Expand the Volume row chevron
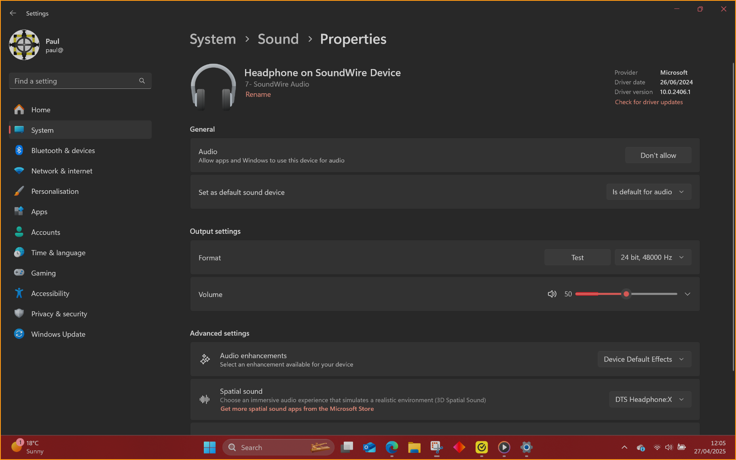Viewport: 736px width, 460px height. [687, 294]
